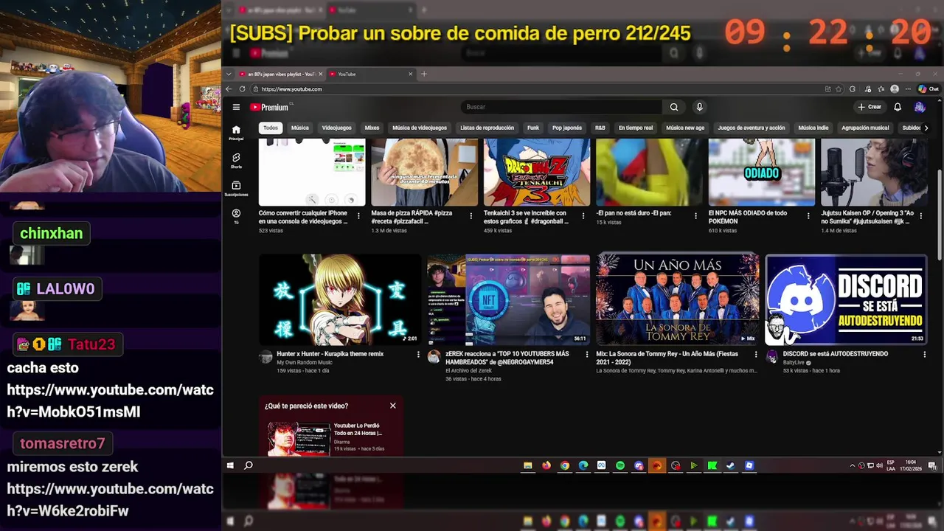Click the YouTube Premium logo
Viewport: 944px width, 531px height.
click(269, 107)
